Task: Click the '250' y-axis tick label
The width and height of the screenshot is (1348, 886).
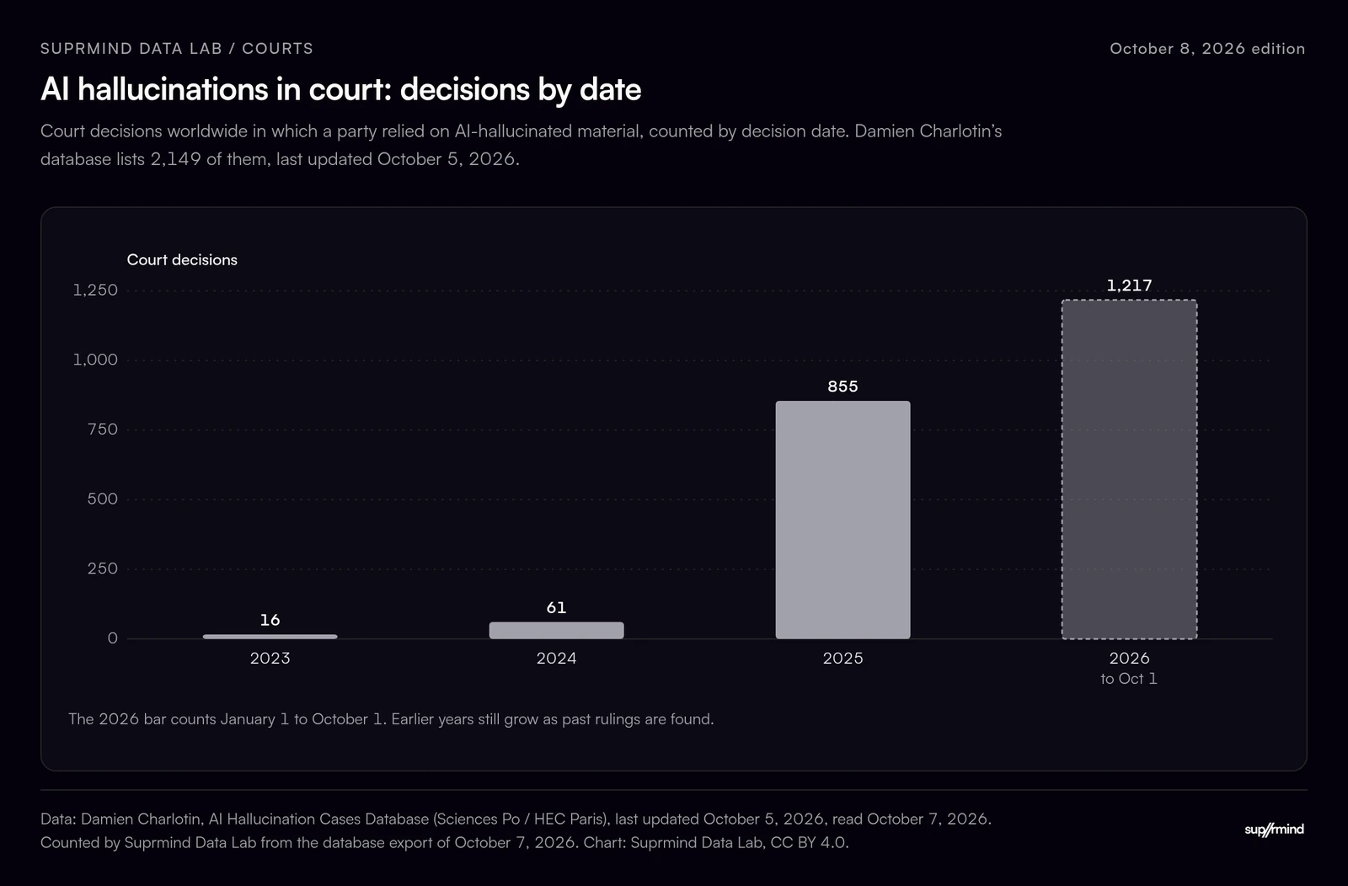Action: [103, 568]
